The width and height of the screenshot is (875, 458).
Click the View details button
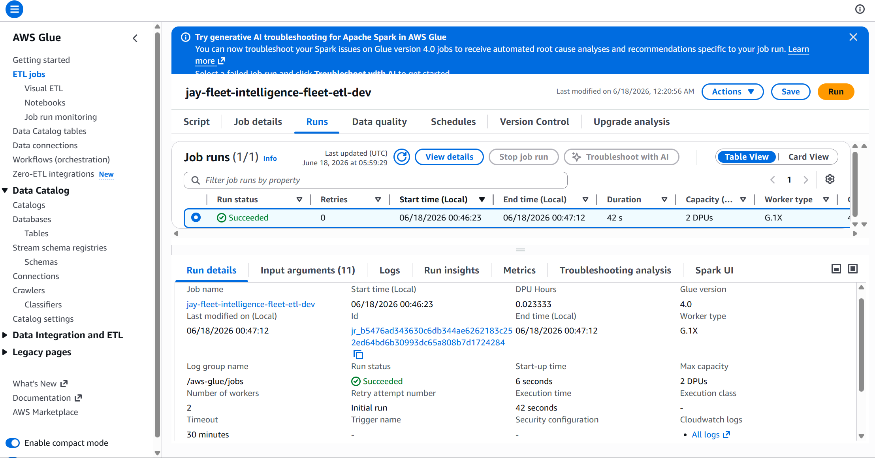click(449, 157)
